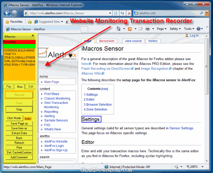Expand the Feeds dropdown arrow
Viewport: 213px width, 173px height.
(136, 29)
